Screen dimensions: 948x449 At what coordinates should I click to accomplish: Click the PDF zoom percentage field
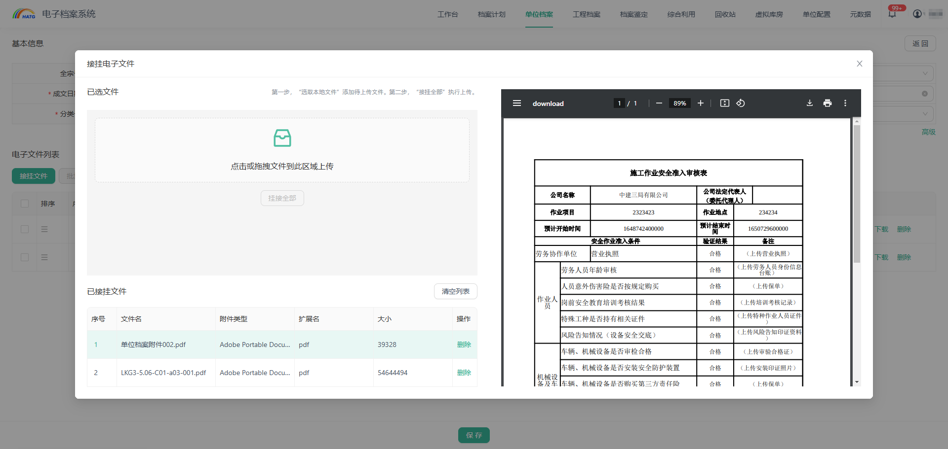coord(679,104)
